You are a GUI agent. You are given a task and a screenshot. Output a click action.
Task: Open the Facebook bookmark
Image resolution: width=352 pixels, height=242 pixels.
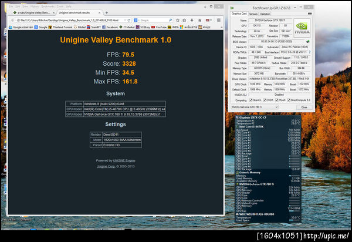tap(110, 27)
